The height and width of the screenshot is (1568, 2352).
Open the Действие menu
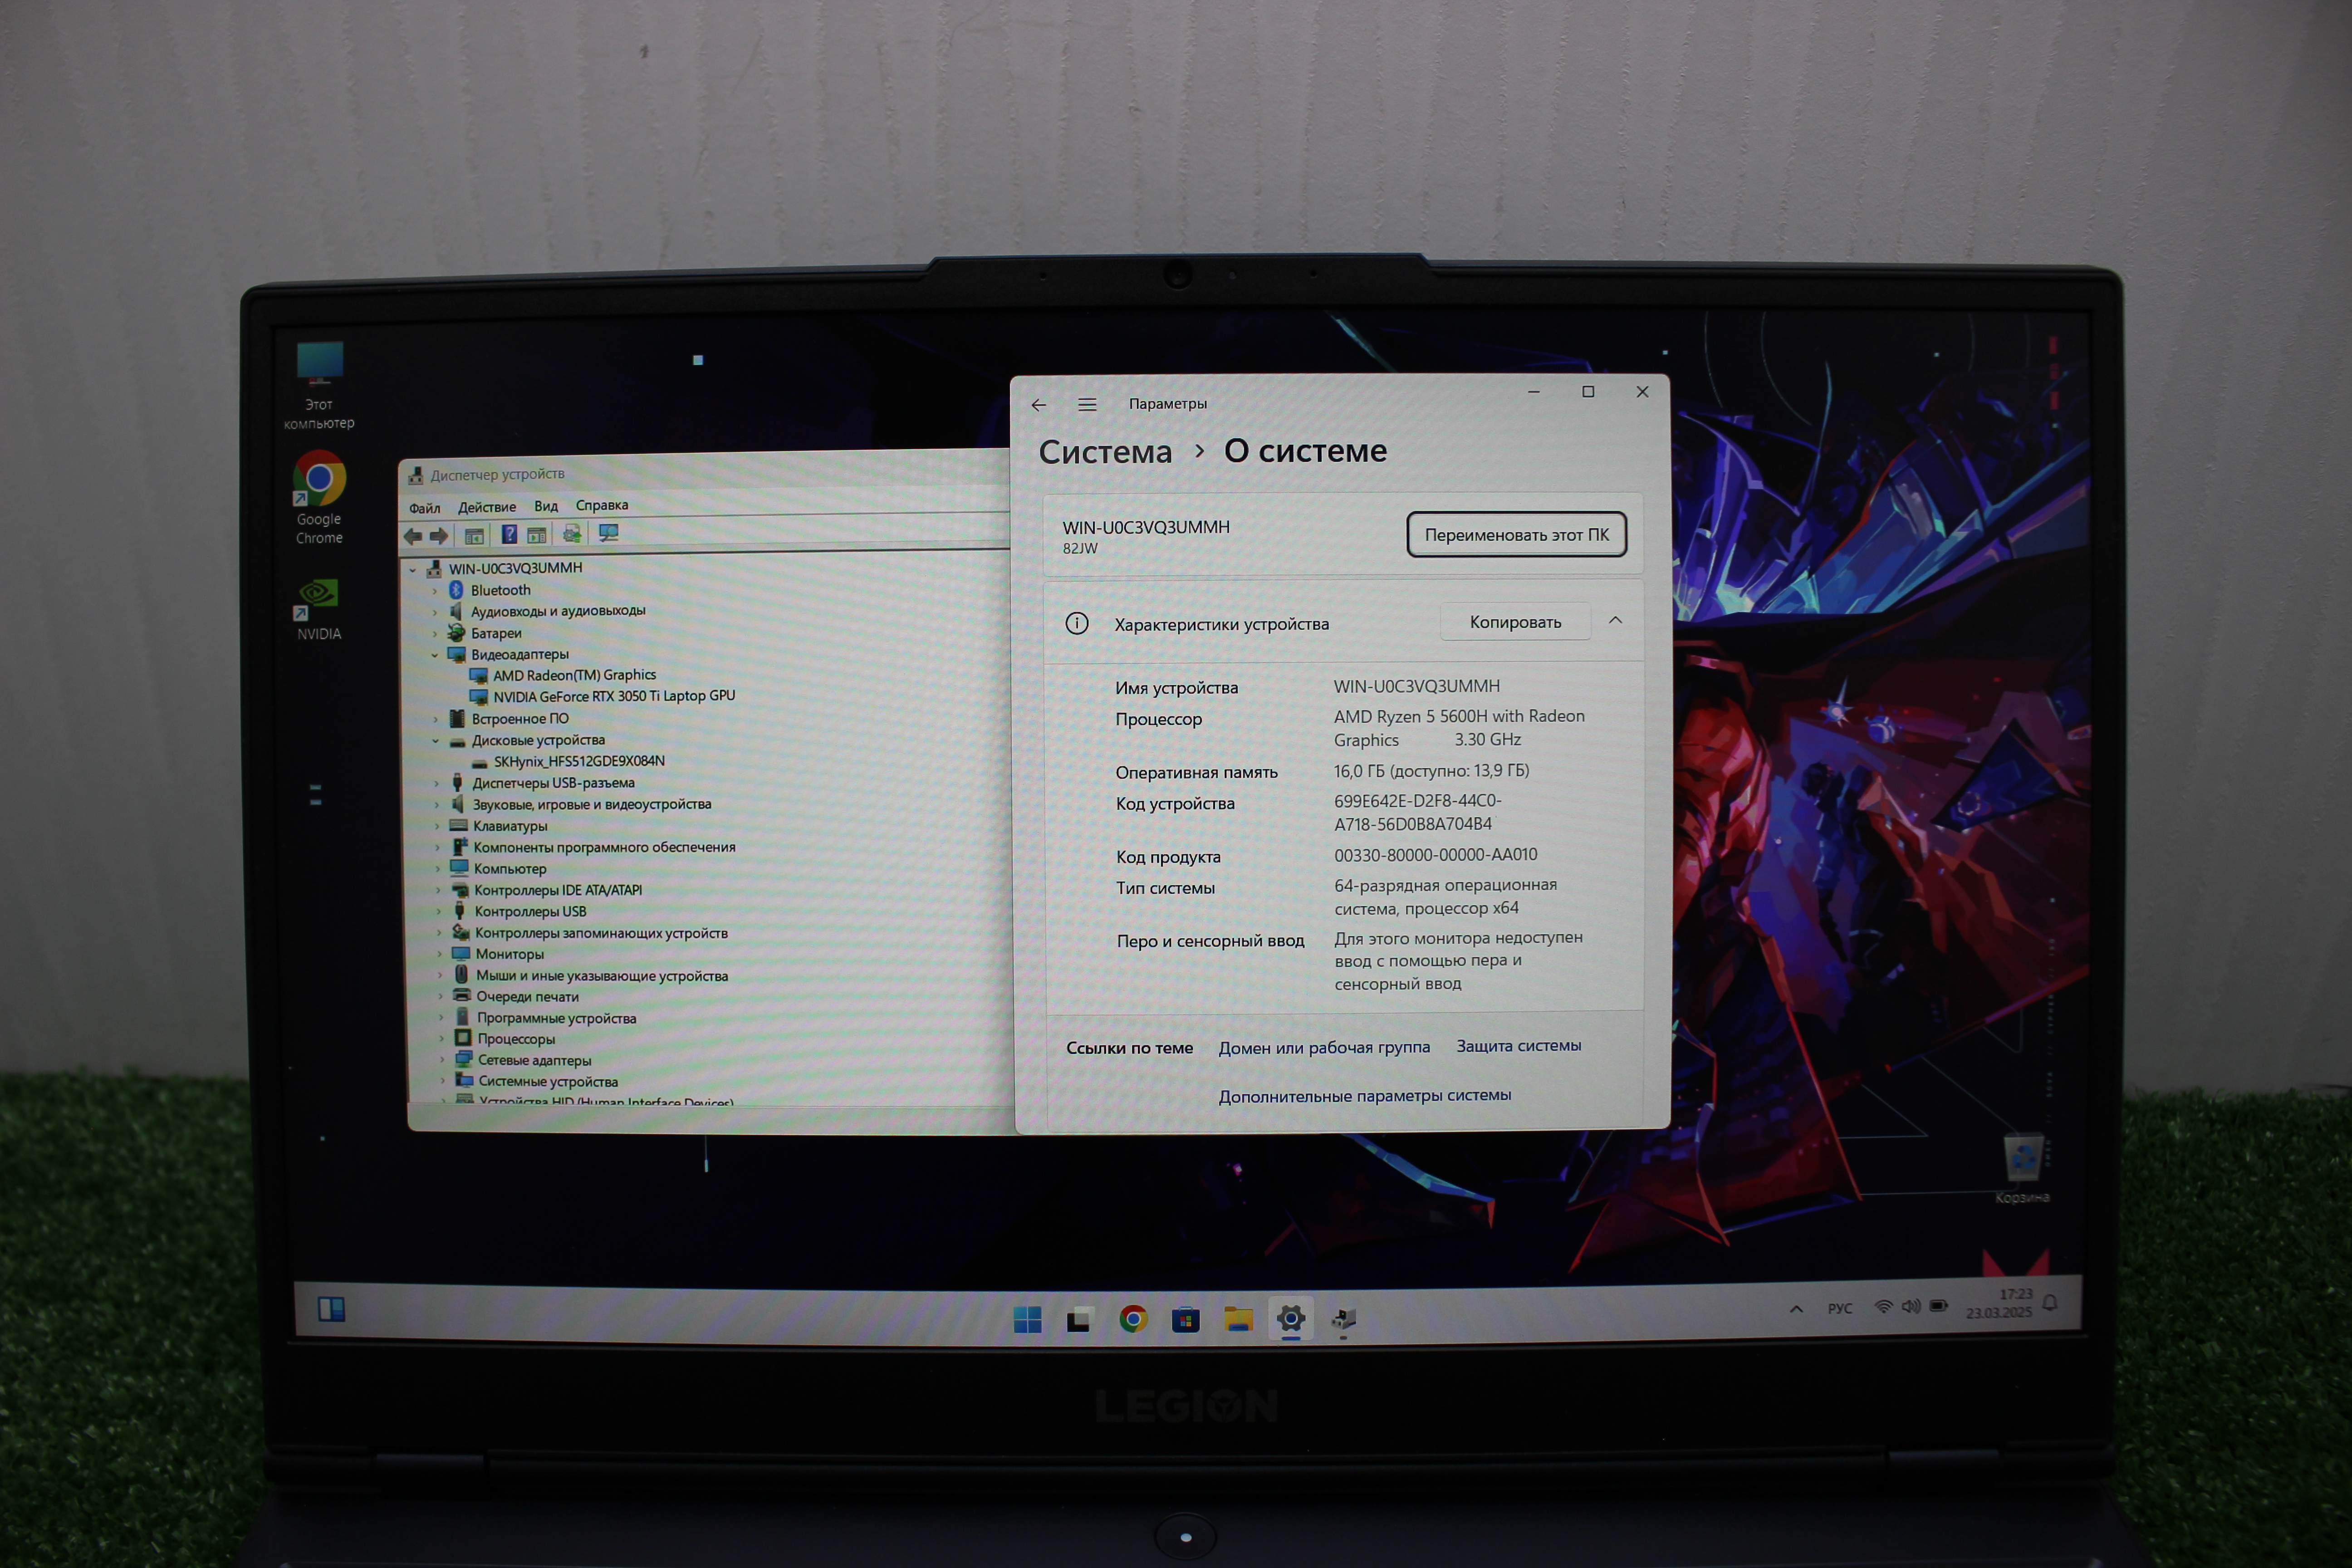(x=487, y=507)
